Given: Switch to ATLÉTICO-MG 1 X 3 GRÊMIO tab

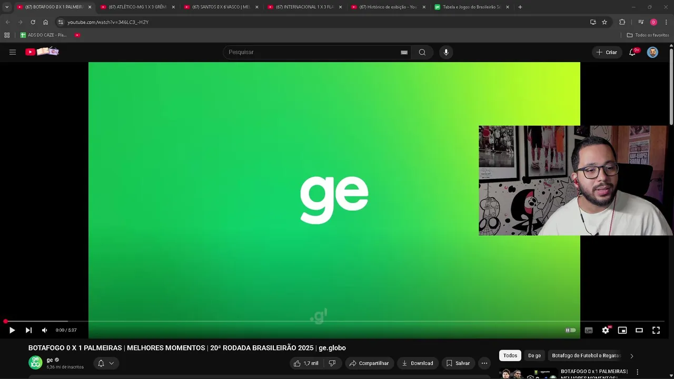Looking at the screenshot, I should pyautogui.click(x=138, y=7).
